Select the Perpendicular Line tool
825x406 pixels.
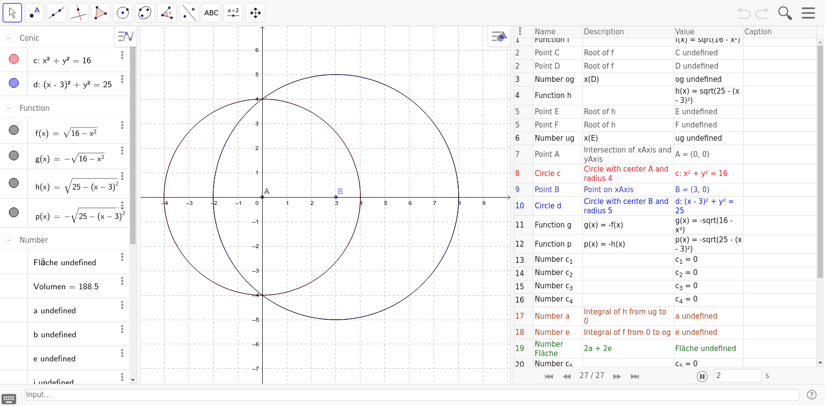coord(79,13)
